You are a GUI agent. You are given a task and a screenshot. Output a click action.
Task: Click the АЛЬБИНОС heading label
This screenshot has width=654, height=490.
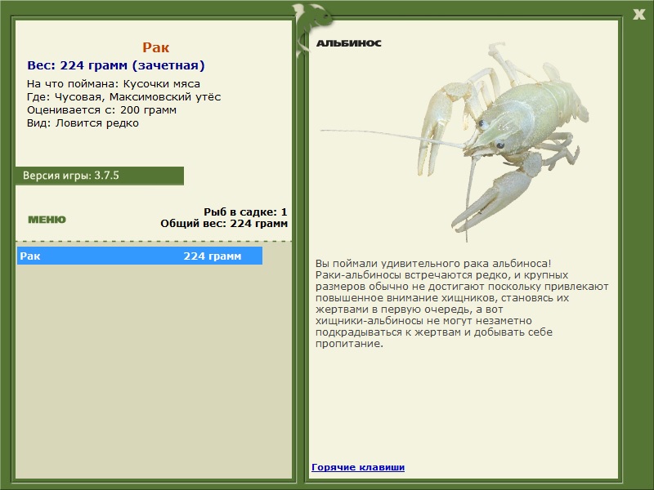pyautogui.click(x=349, y=43)
